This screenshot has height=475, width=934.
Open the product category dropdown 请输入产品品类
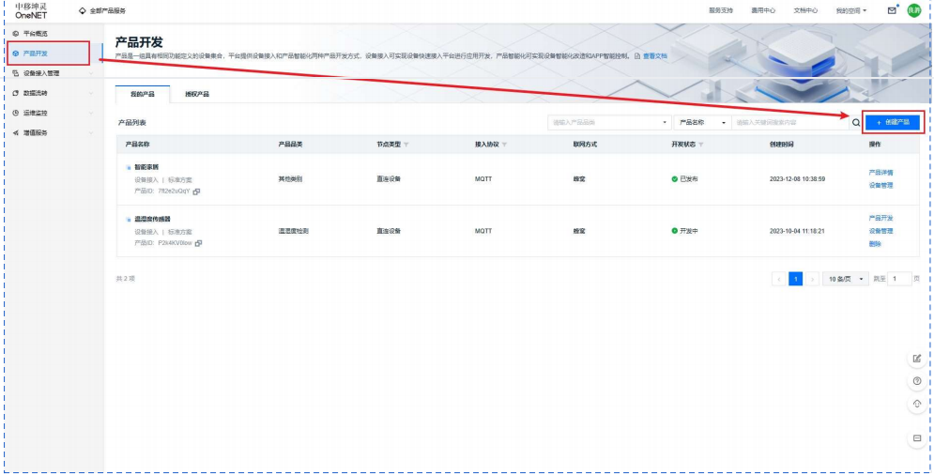(x=609, y=123)
